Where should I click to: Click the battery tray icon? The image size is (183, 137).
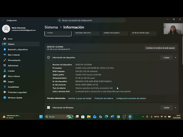click(x=170, y=117)
